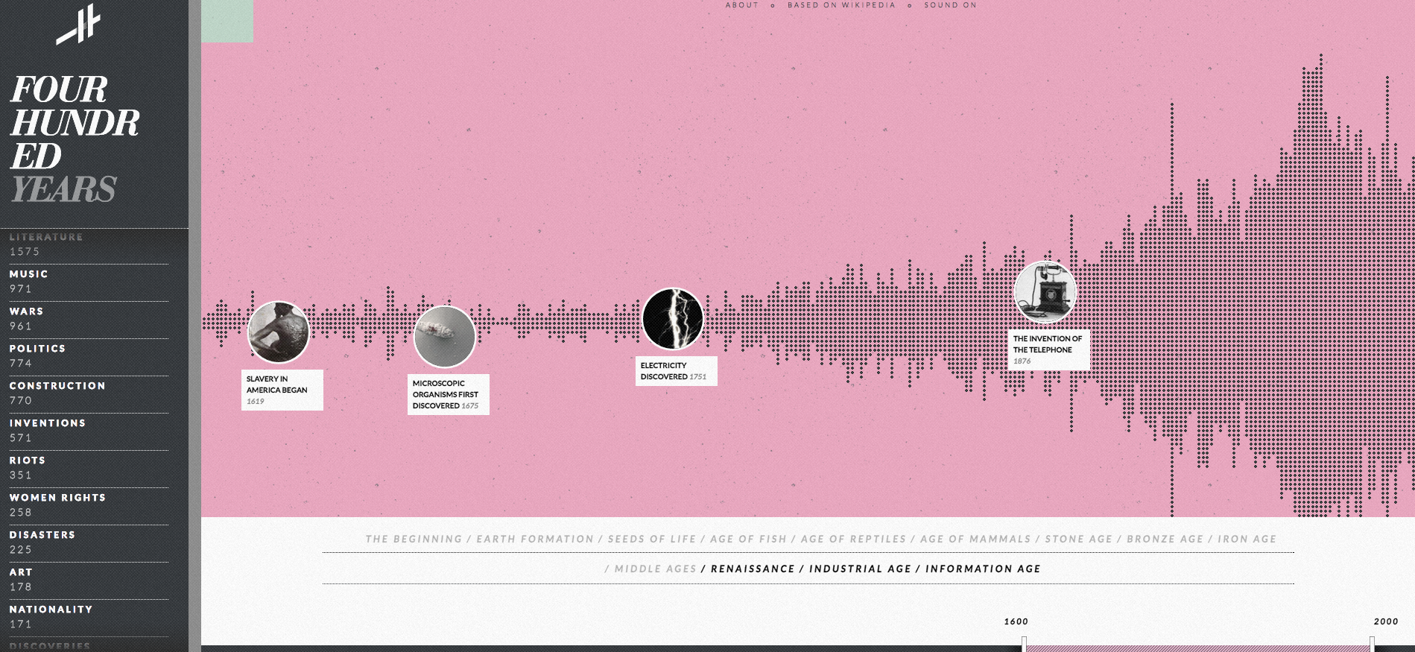Filter by Inventions category
Viewport: 1415px width, 652px height.
[x=89, y=431]
